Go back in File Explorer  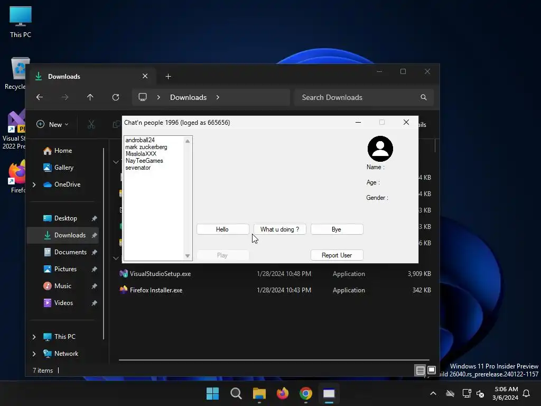point(40,97)
